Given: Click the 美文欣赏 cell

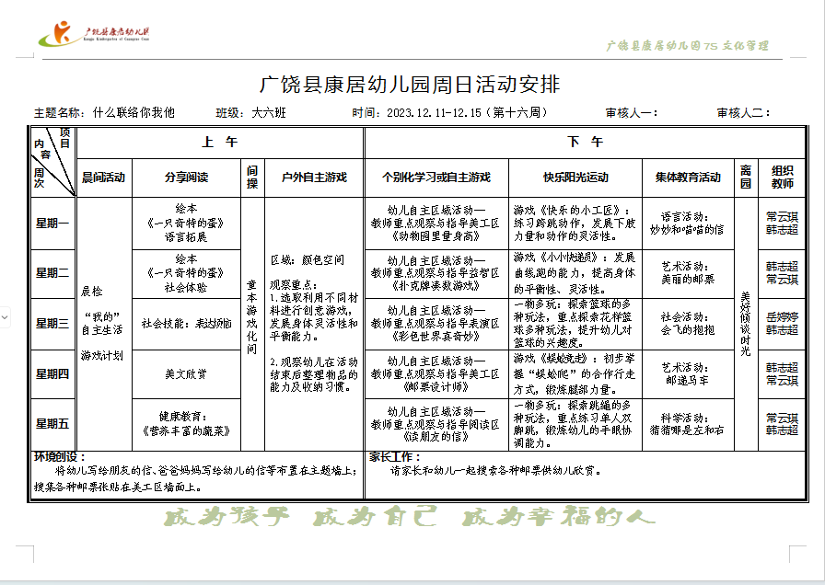Looking at the screenshot, I should (186, 374).
